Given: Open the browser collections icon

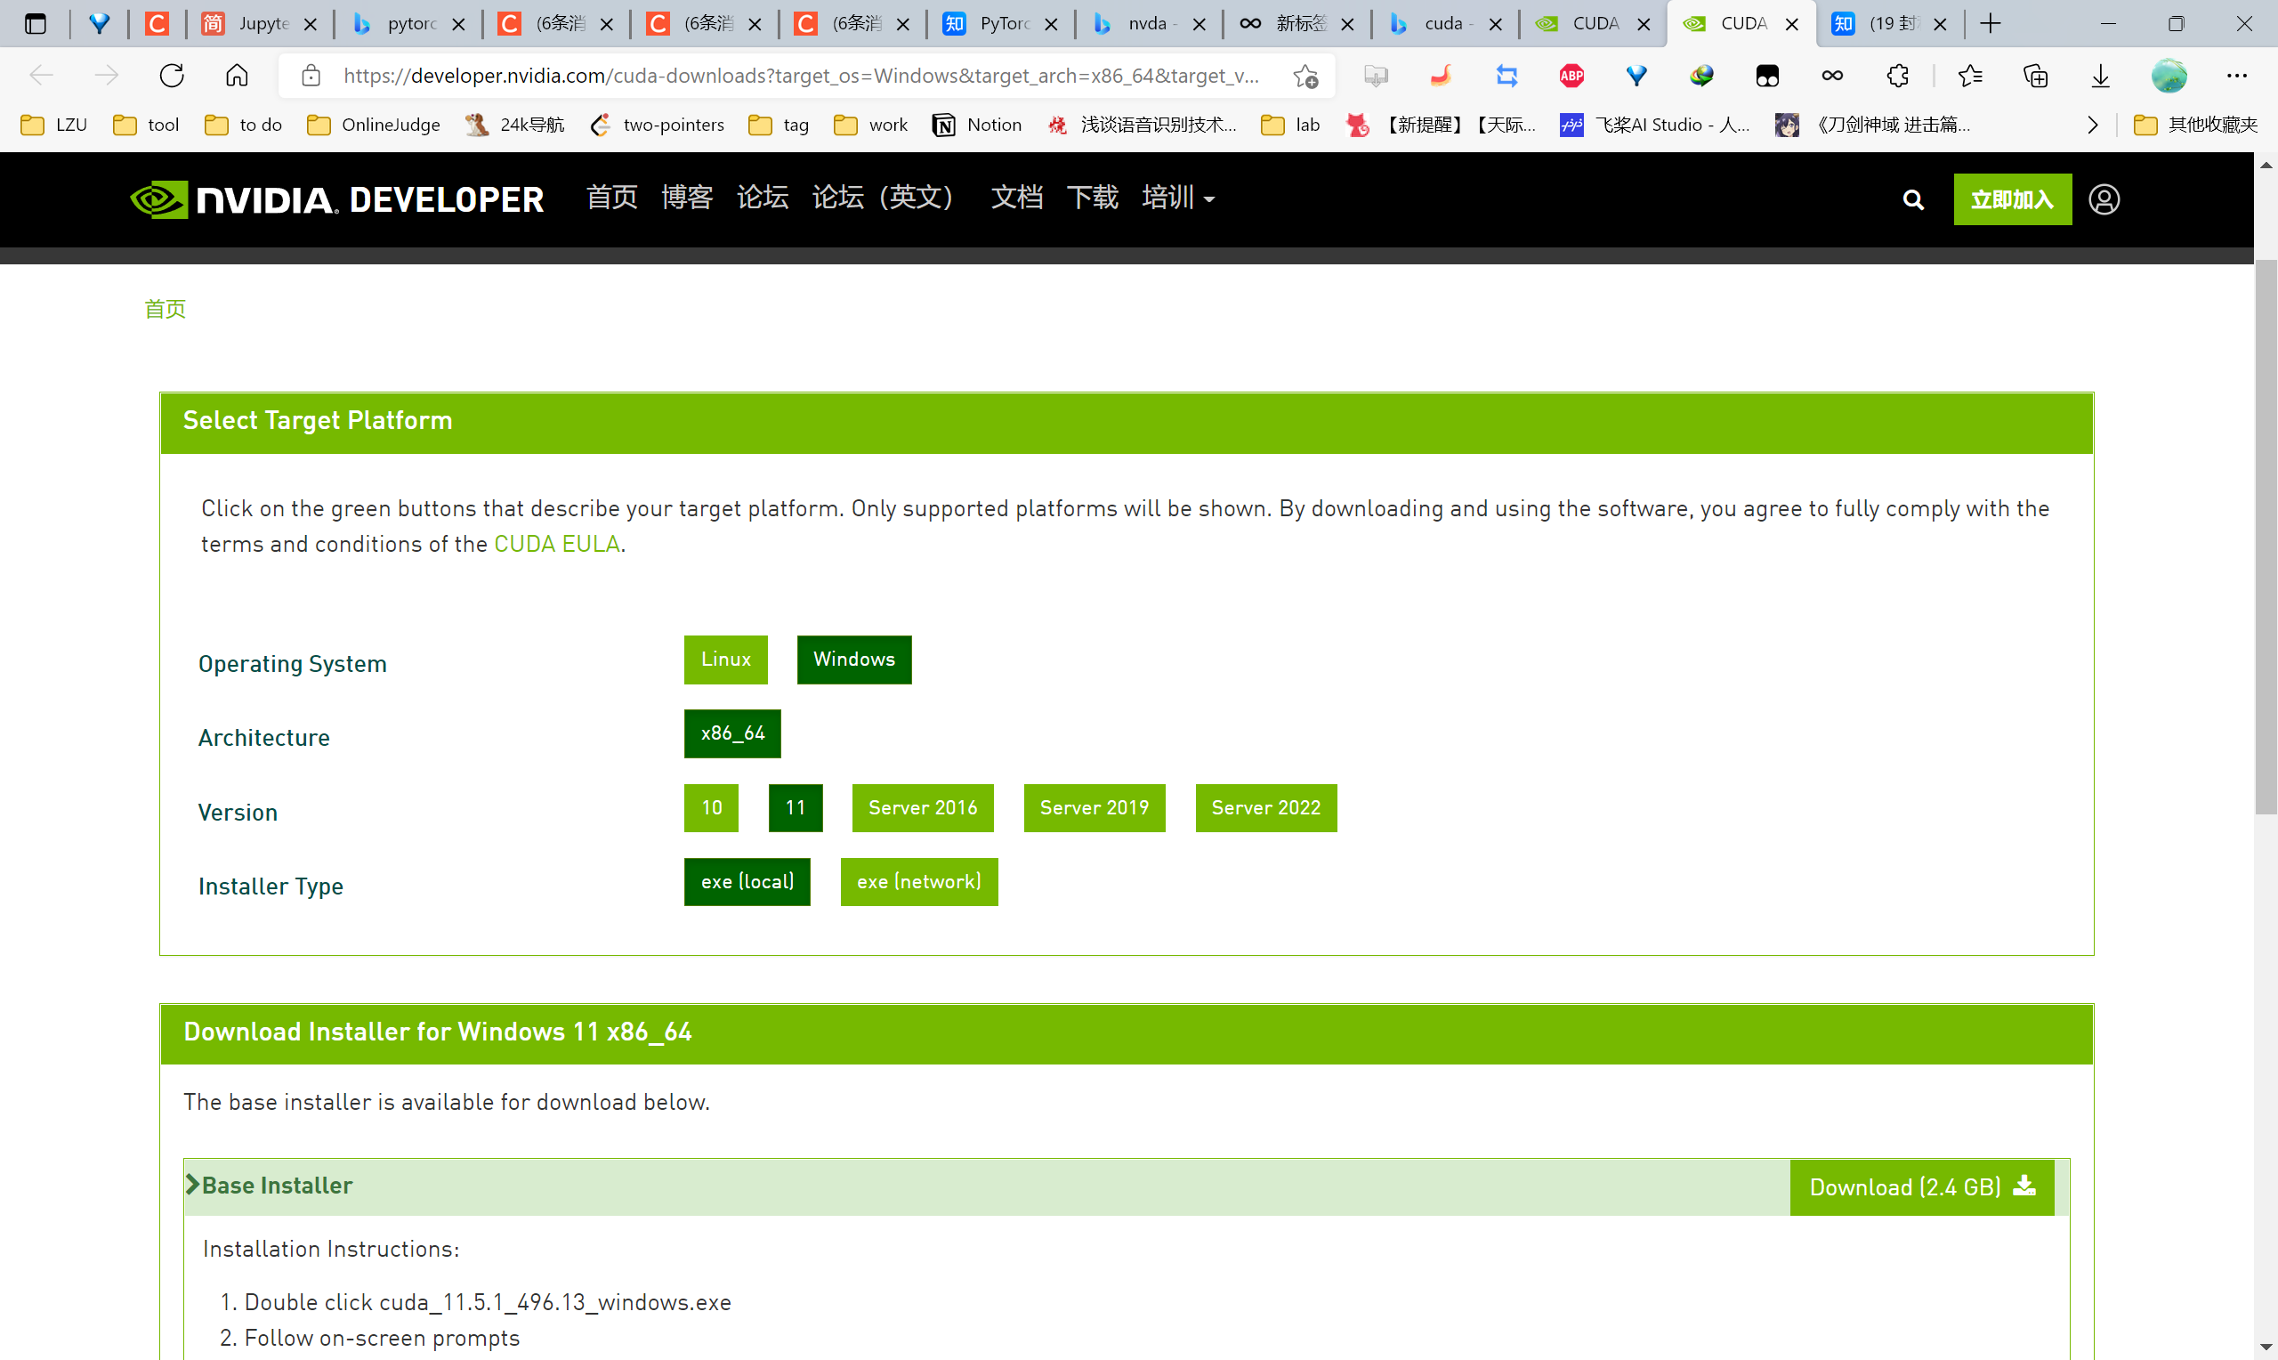Looking at the screenshot, I should (2035, 75).
